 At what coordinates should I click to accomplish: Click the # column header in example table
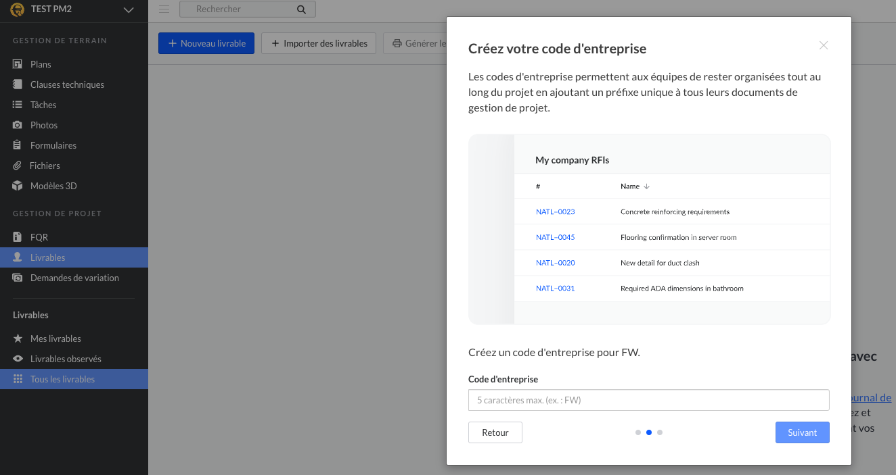[x=538, y=186]
